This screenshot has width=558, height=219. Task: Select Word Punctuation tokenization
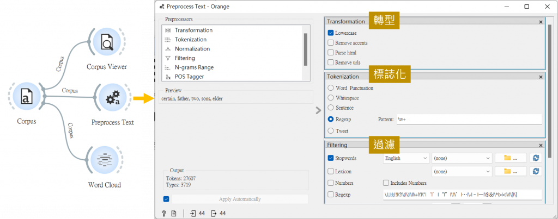331,88
